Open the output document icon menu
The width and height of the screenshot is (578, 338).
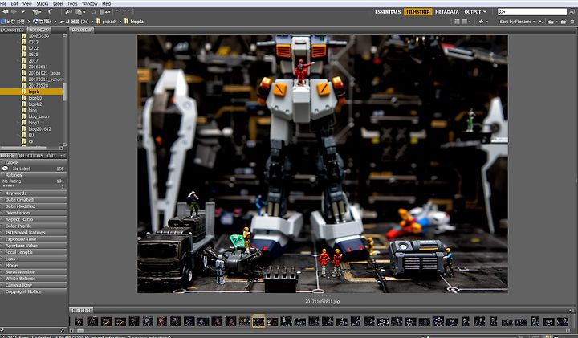tap(104, 12)
